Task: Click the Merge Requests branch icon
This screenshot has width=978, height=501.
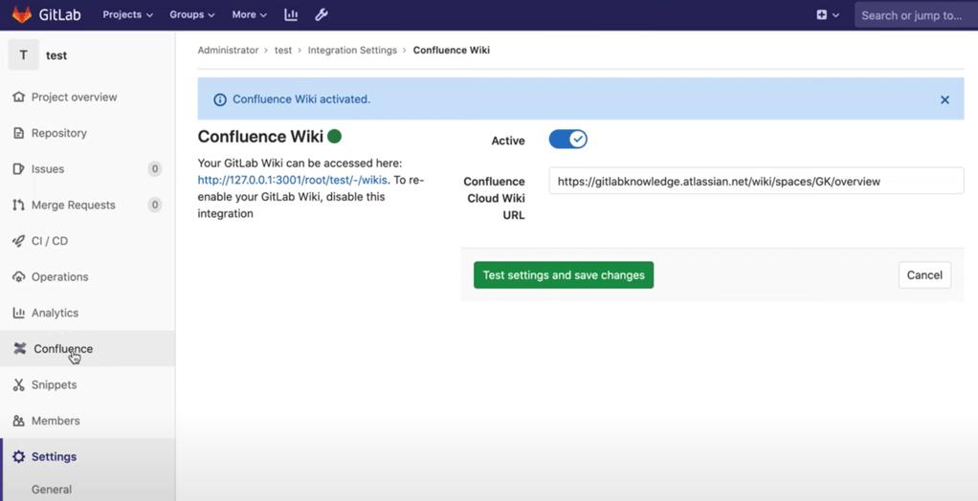Action: pos(19,205)
